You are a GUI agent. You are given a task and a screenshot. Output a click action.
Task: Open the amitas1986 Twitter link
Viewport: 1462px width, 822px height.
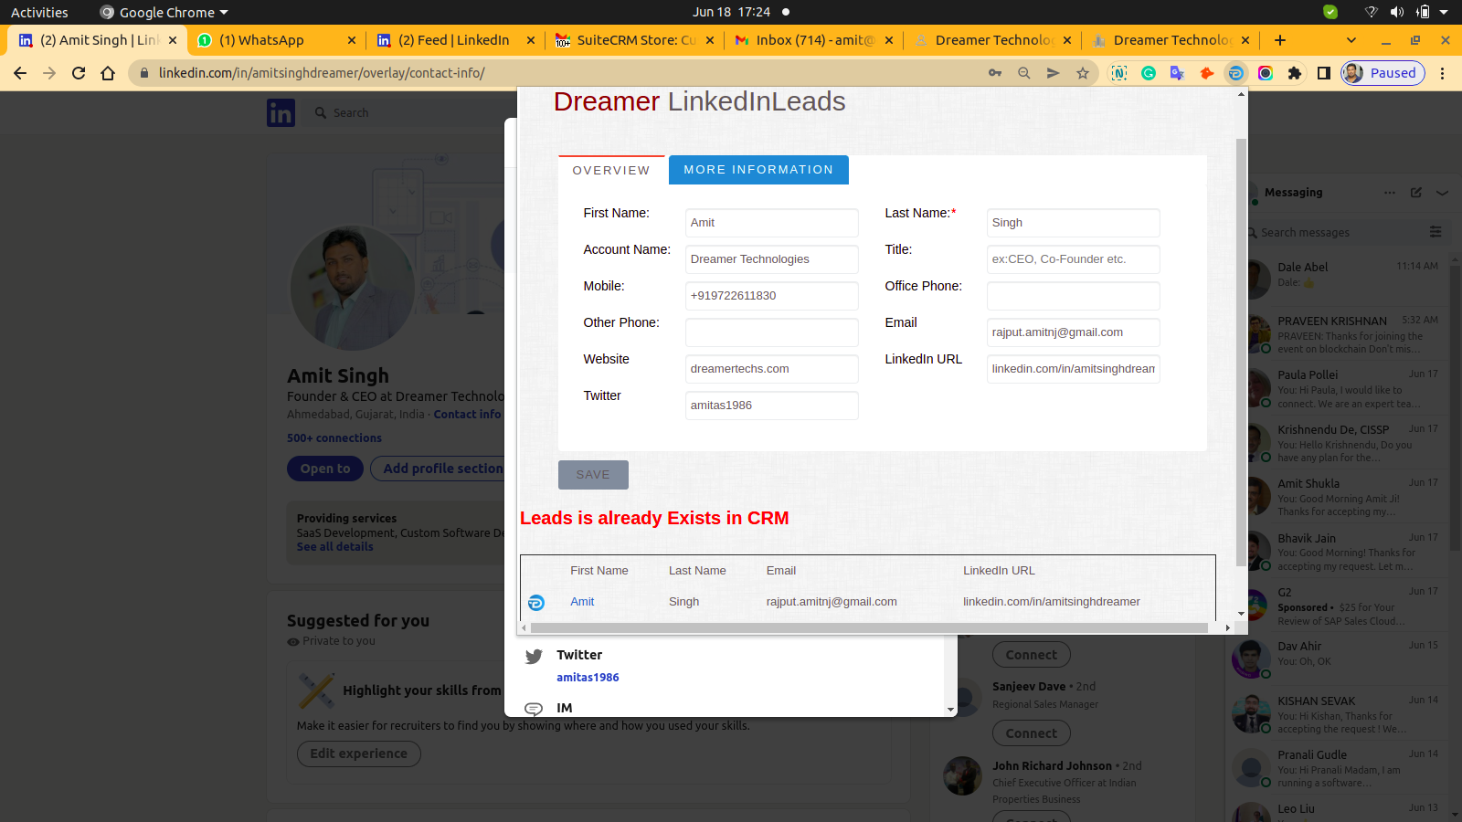click(588, 678)
